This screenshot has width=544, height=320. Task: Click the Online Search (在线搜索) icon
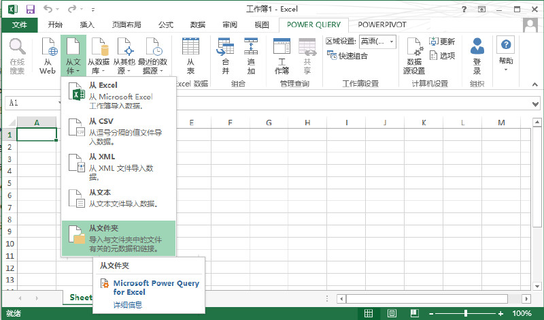point(17,56)
